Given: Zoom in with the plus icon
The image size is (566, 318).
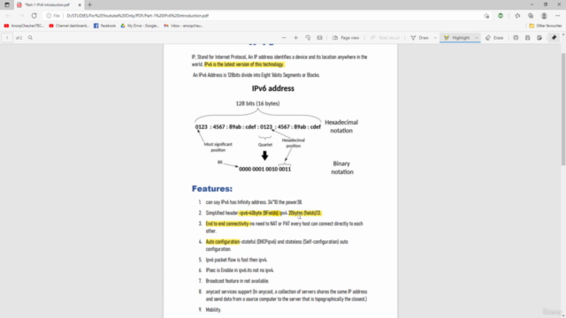Looking at the screenshot, I should point(295,38).
